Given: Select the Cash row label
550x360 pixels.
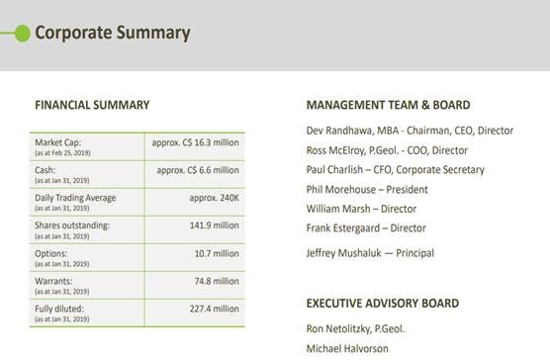Looking at the screenshot, I should click(46, 170).
